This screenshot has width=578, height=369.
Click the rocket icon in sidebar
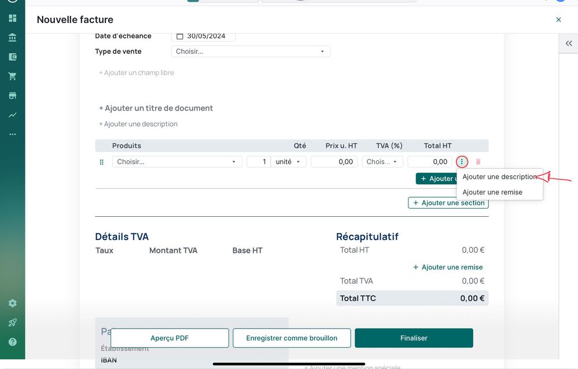(12, 323)
